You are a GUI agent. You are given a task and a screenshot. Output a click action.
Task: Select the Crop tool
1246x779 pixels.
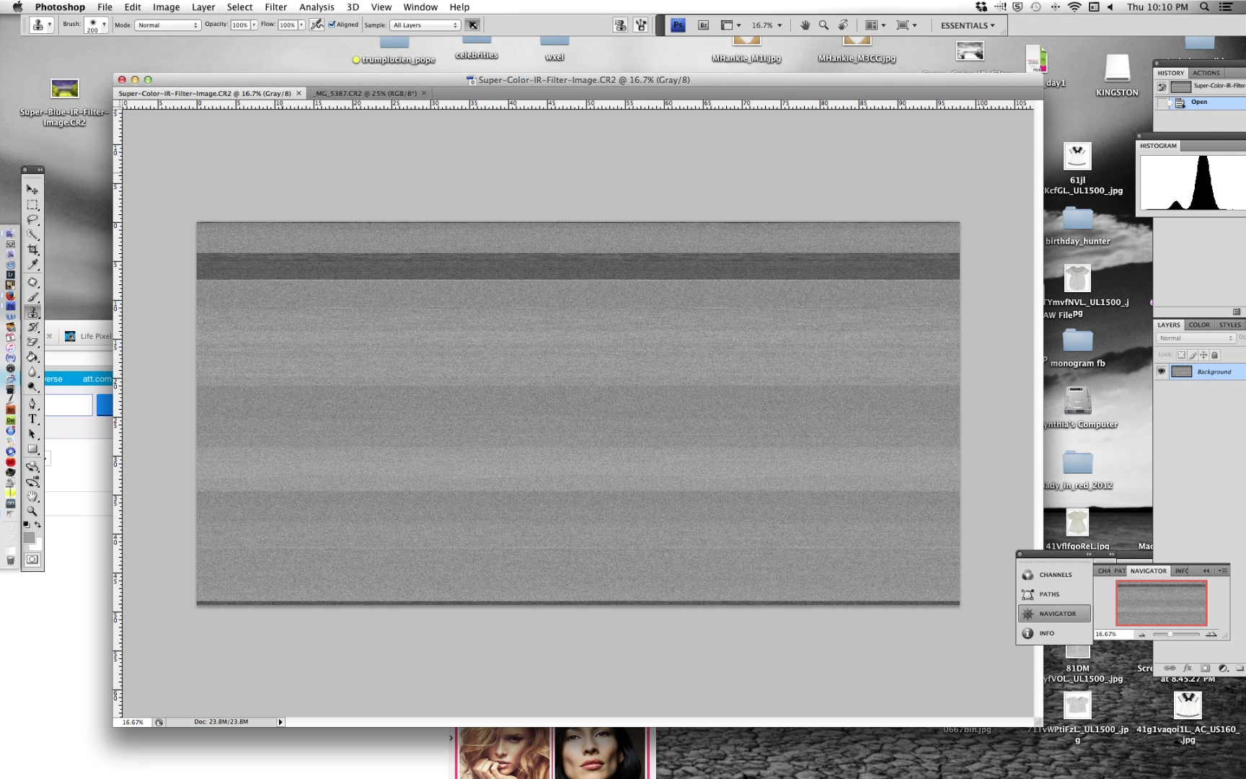pyautogui.click(x=32, y=250)
